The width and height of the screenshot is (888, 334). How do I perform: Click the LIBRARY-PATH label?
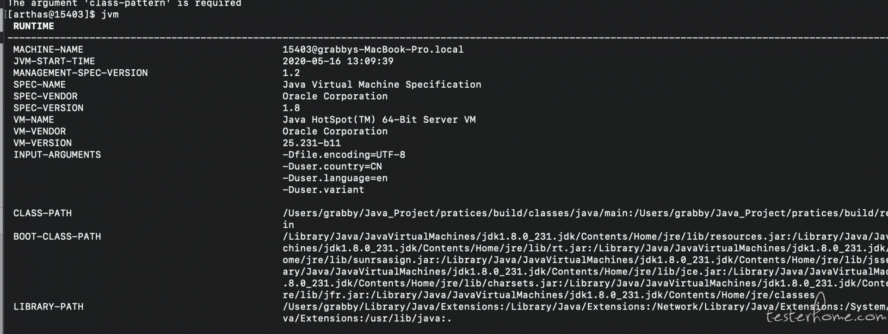coord(48,307)
